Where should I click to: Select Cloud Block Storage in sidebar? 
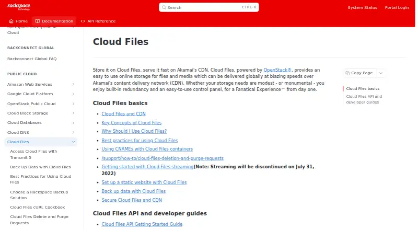pos(28,113)
